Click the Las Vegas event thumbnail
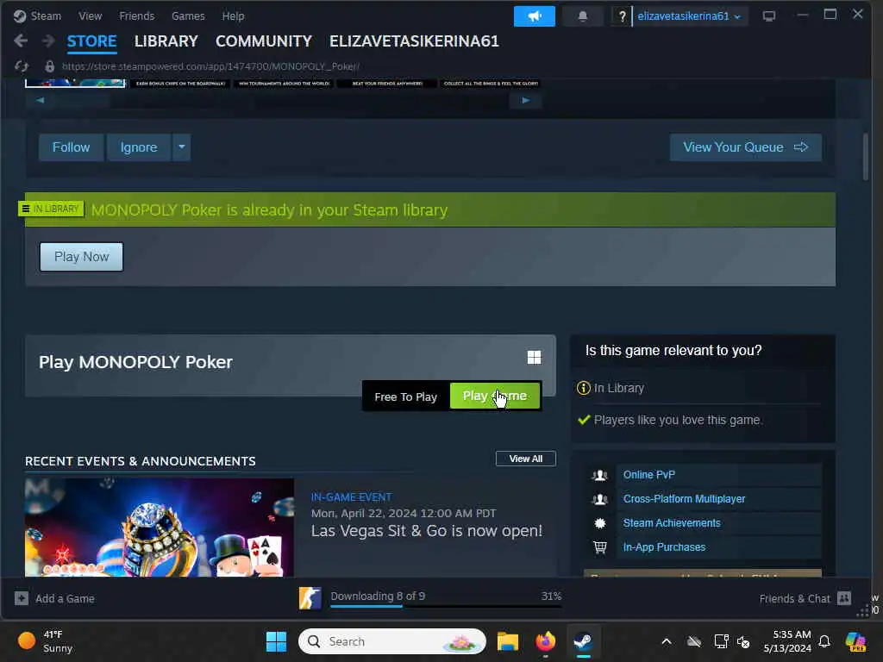This screenshot has height=662, width=883. point(160,528)
